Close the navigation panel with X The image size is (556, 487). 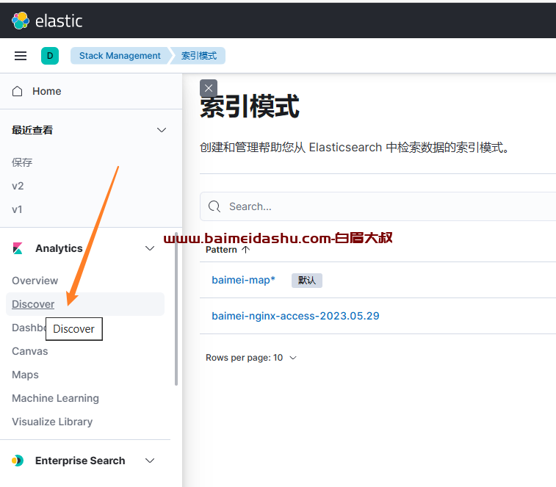tap(209, 88)
